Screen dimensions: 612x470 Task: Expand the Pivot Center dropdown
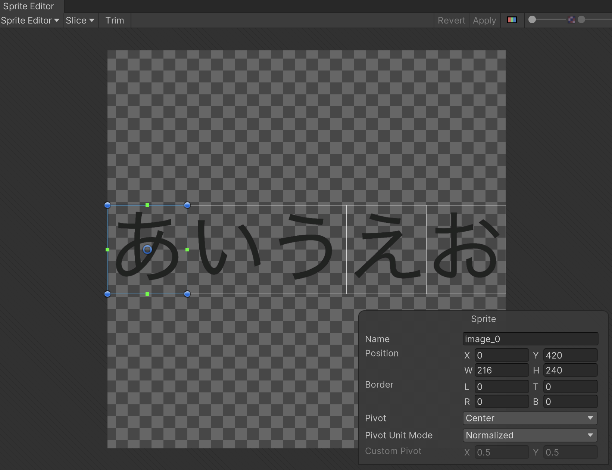pyautogui.click(x=530, y=418)
